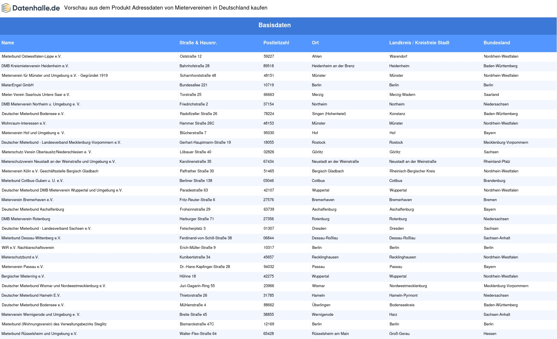Click postal code 59227 cell
557x339 pixels.
pyautogui.click(x=269, y=57)
